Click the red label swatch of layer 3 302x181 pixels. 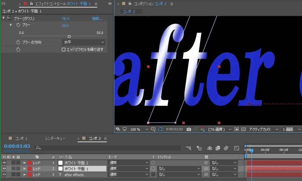tap(30, 175)
